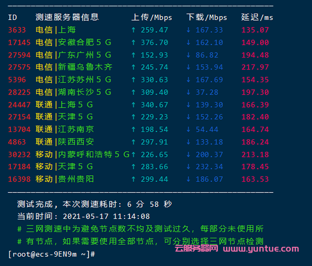Image resolution: width=312 pixels, height=266 pixels.
Task: Click the upload arrow beside 299.44
Action: click(x=133, y=179)
